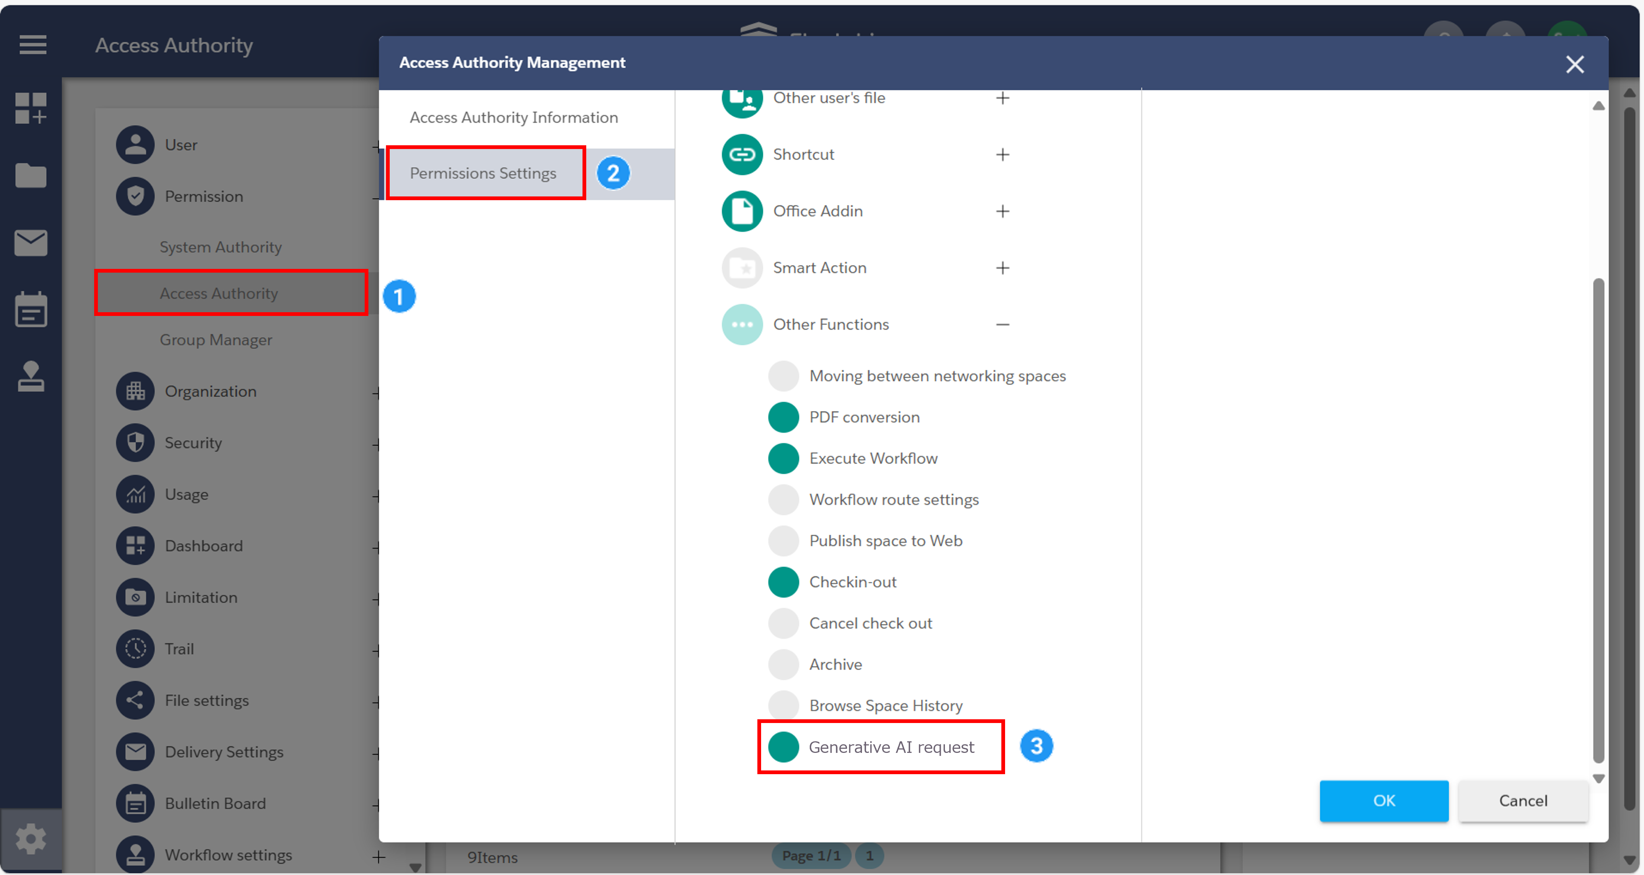Click the Dashboard icon in the admin menu
The width and height of the screenshot is (1644, 875).
(x=135, y=545)
